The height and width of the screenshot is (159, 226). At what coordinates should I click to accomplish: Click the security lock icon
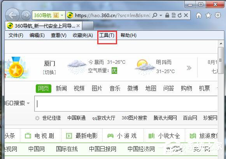pos(167,15)
